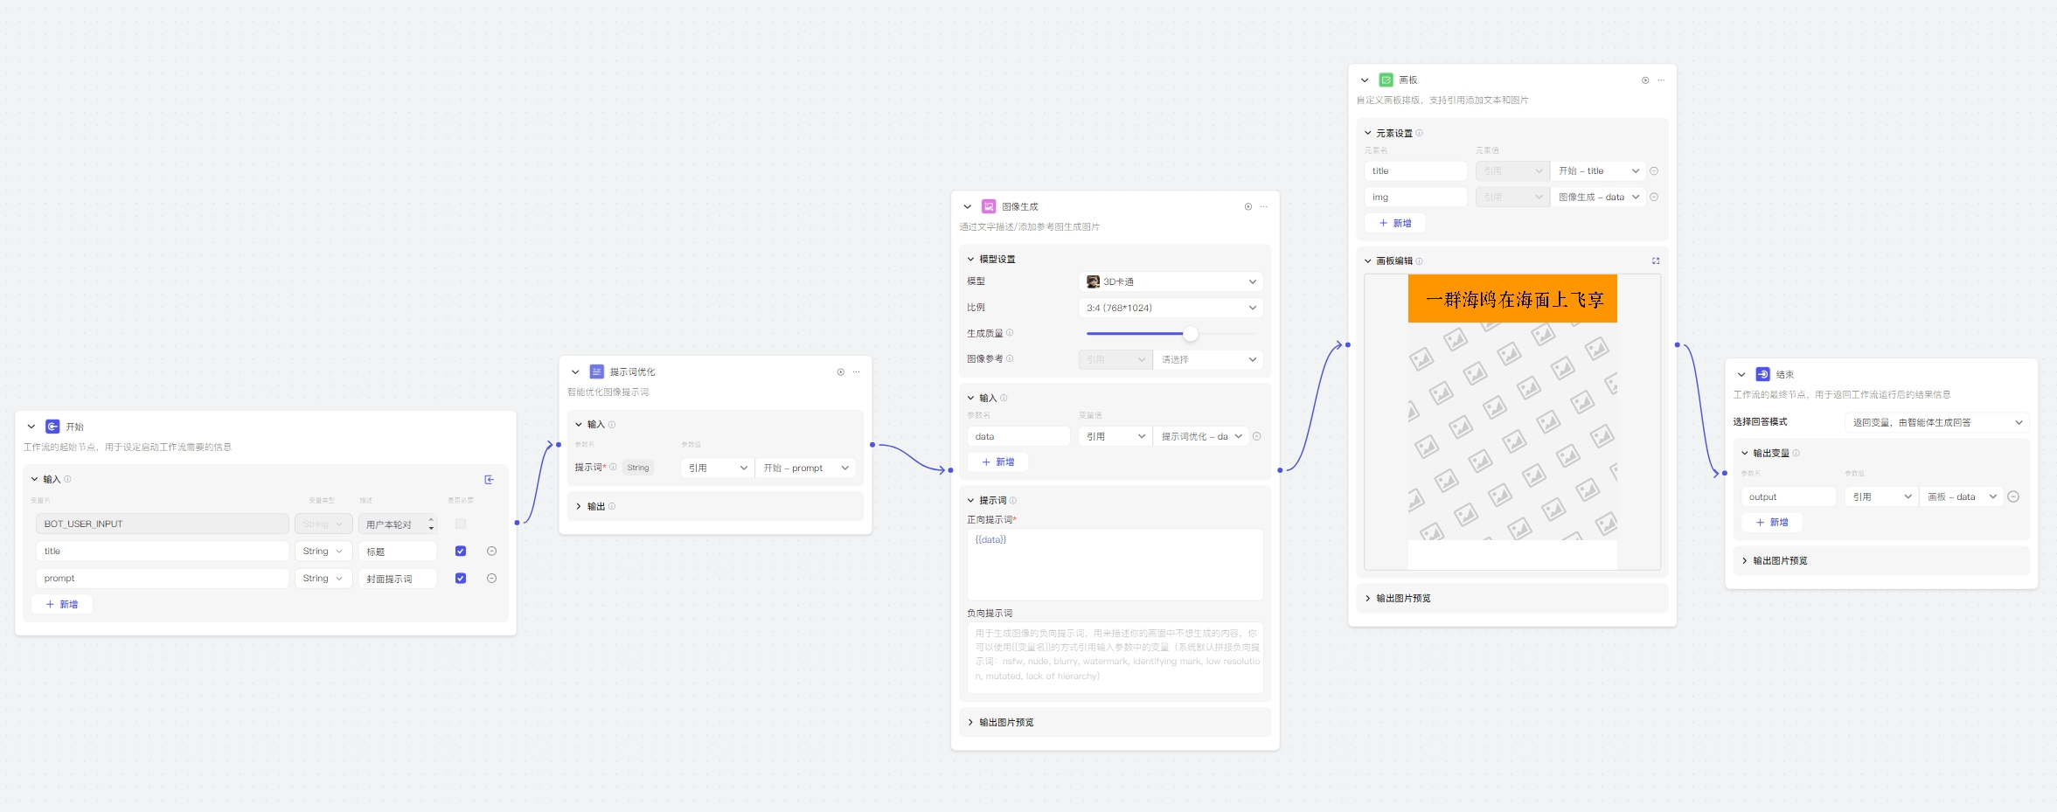Open 开始 – title element value dropdown
Screen dimensions: 2057x812
pyautogui.click(x=1598, y=170)
